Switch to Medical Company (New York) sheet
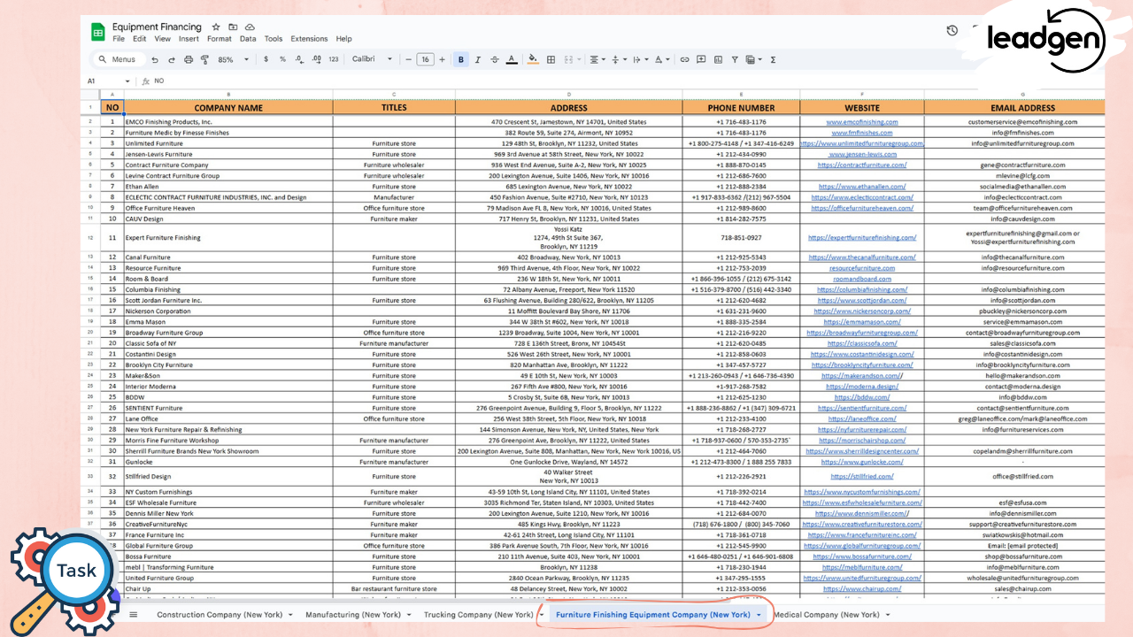The image size is (1133, 637). point(827,614)
